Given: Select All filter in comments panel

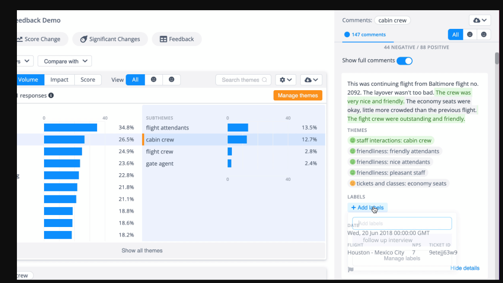Looking at the screenshot, I should [x=455, y=35].
